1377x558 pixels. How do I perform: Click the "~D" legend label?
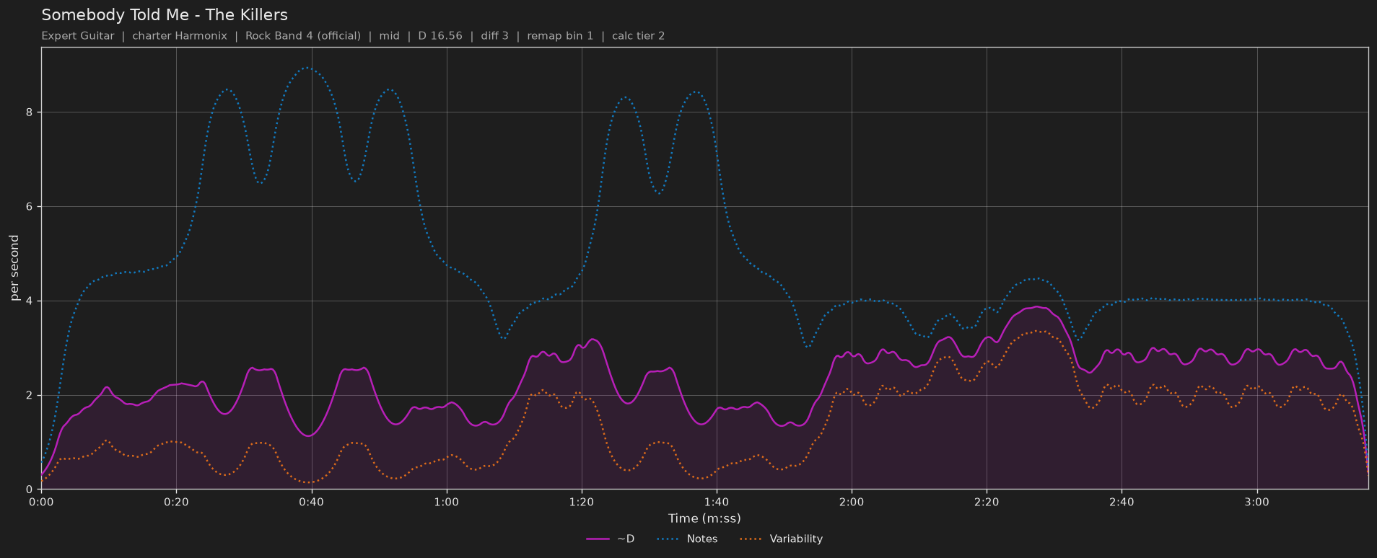coord(625,539)
